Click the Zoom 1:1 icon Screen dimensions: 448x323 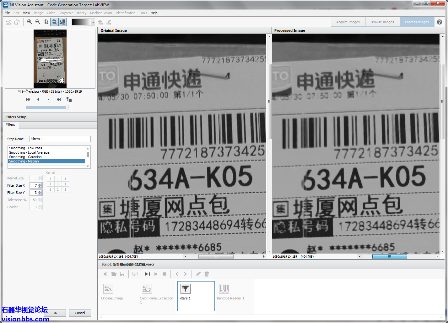46,22
